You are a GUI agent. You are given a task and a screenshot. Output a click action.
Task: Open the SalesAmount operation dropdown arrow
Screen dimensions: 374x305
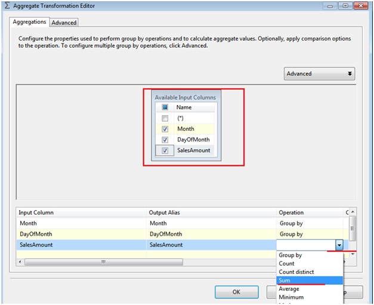point(339,245)
